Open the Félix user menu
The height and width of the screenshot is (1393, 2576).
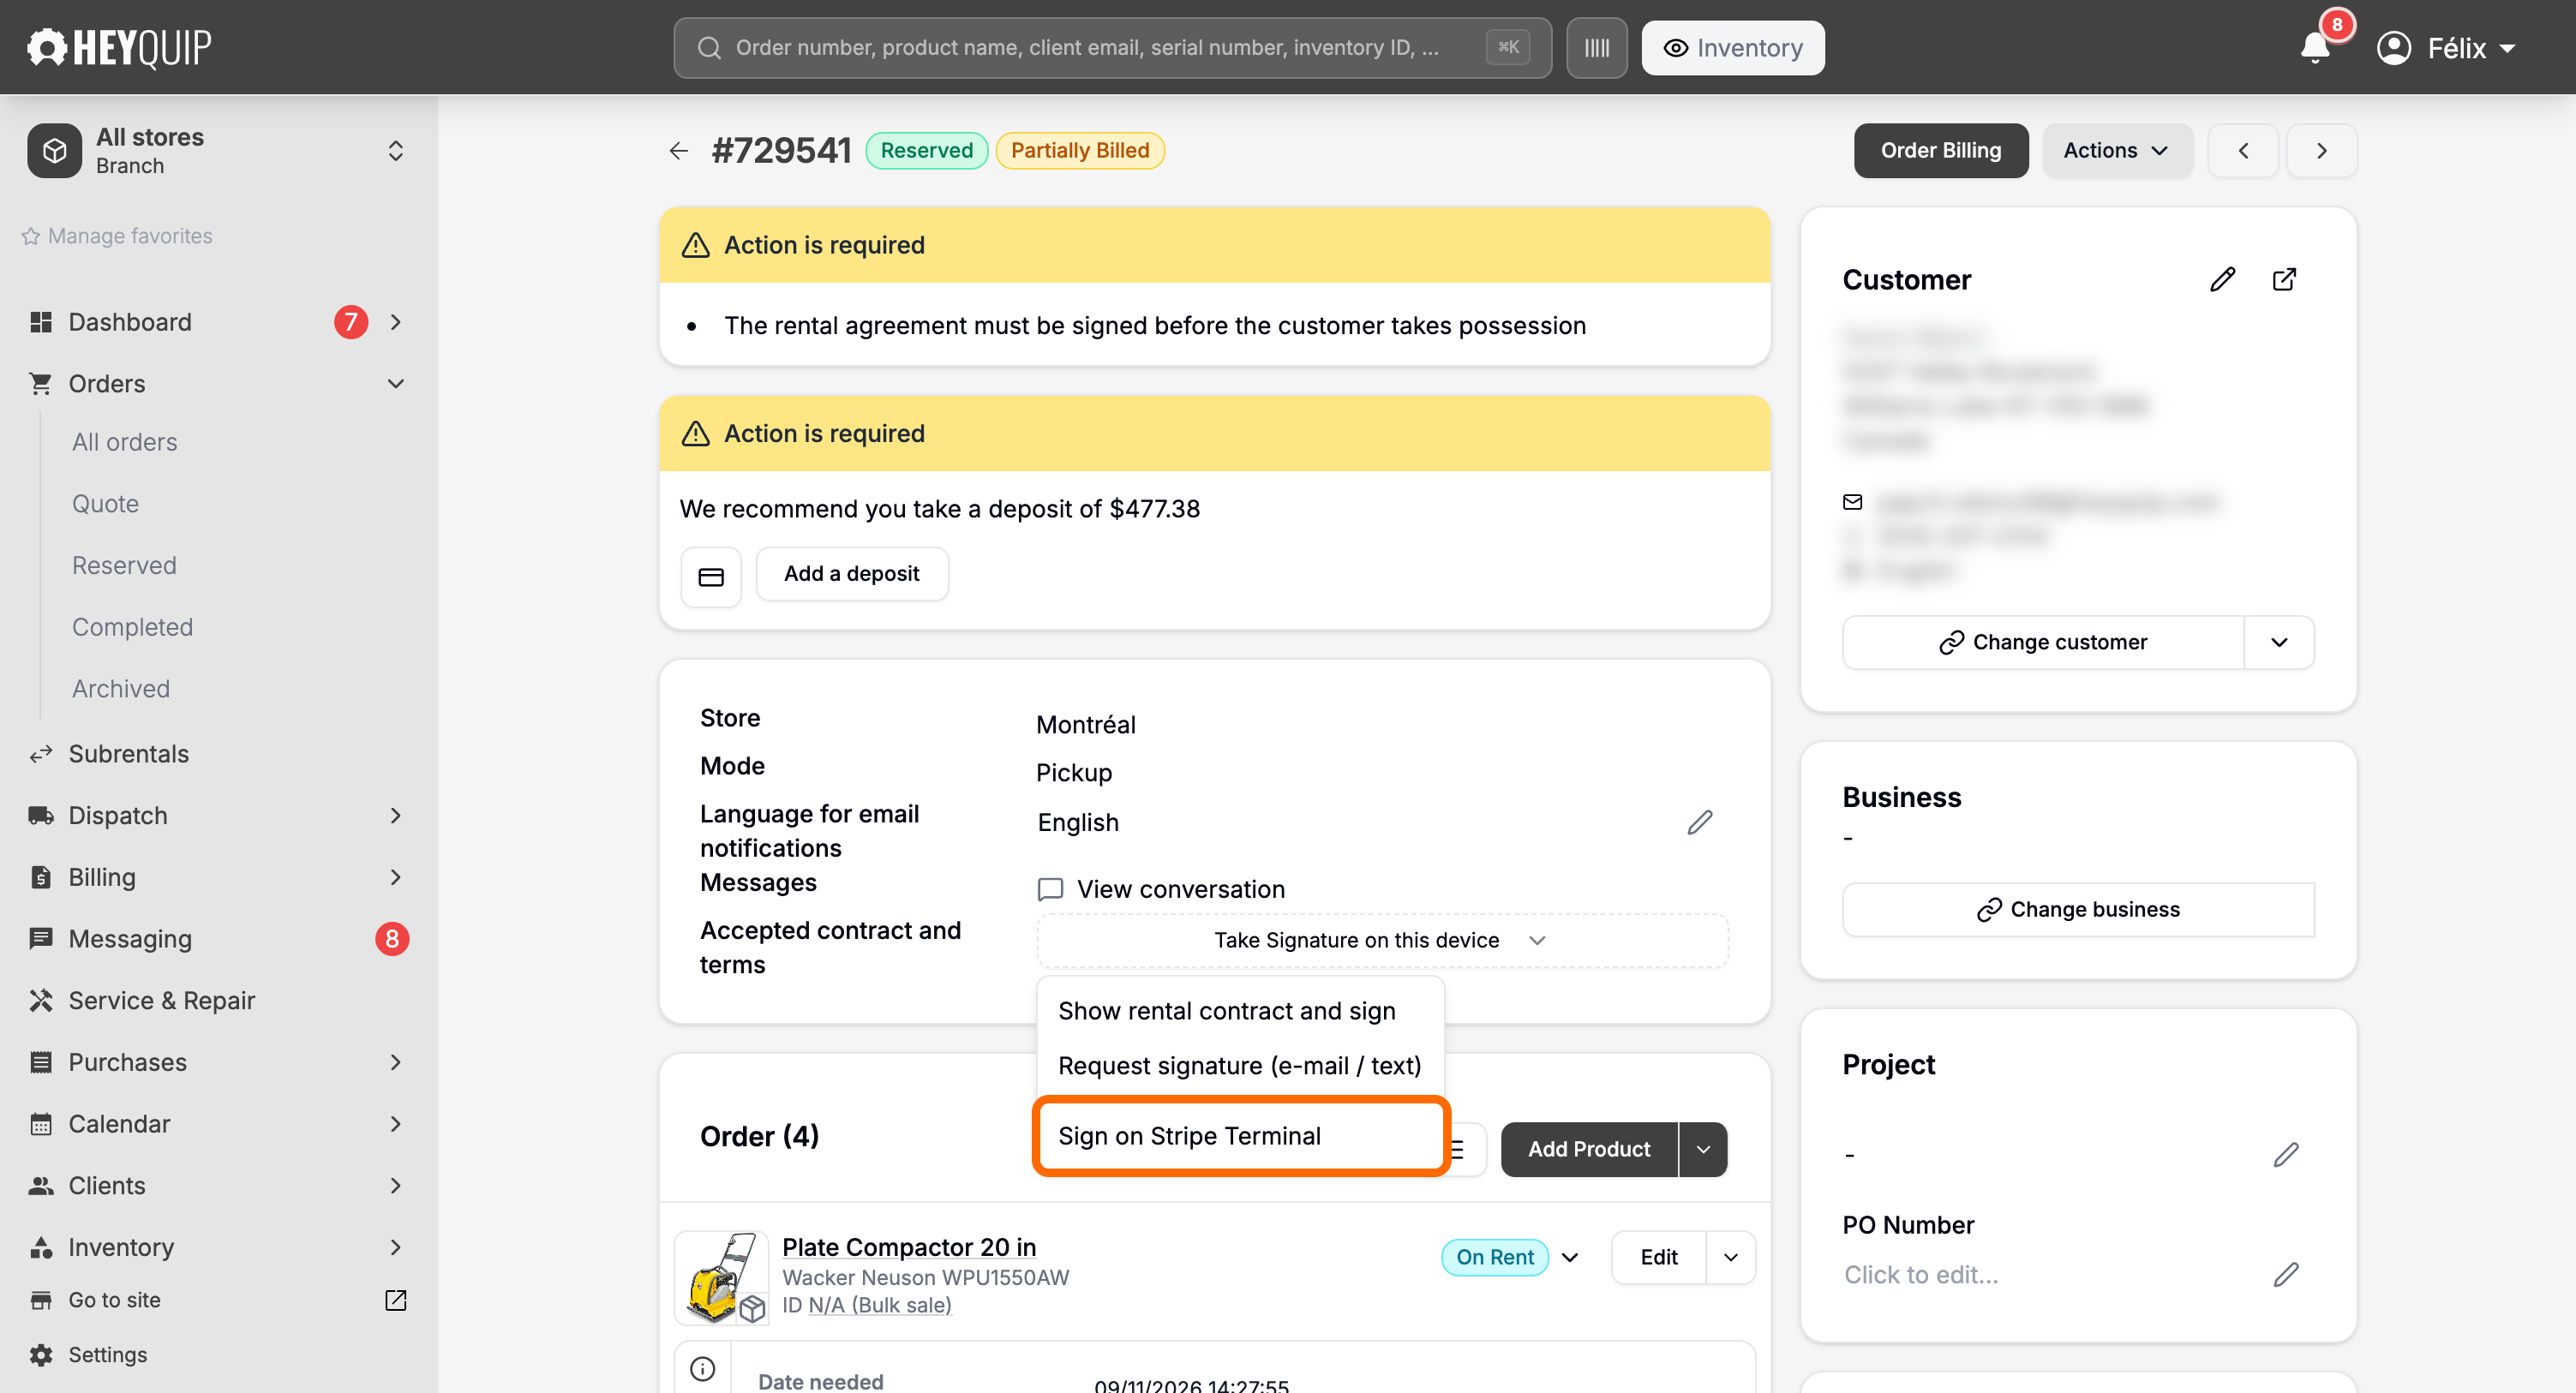click(2445, 48)
